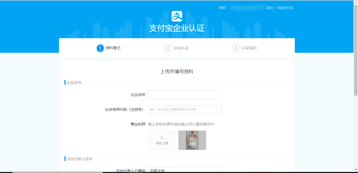358x173 pixels.
Task: Click the 法定代表人证件 section header
Action: pos(79,159)
